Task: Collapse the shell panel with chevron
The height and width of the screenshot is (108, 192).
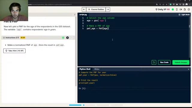Action: pos(189,69)
